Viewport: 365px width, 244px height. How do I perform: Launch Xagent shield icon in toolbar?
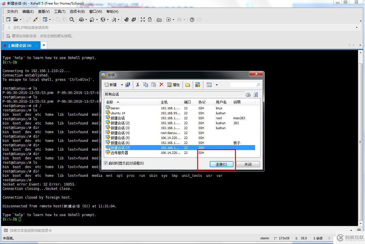coord(133,19)
